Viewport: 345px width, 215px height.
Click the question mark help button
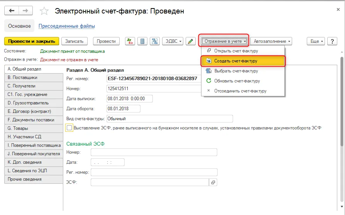pyautogui.click(x=332, y=41)
